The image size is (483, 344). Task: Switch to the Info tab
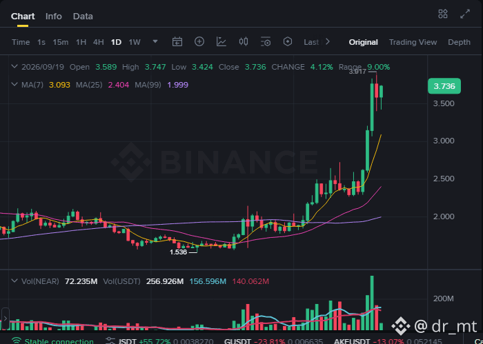tap(54, 17)
